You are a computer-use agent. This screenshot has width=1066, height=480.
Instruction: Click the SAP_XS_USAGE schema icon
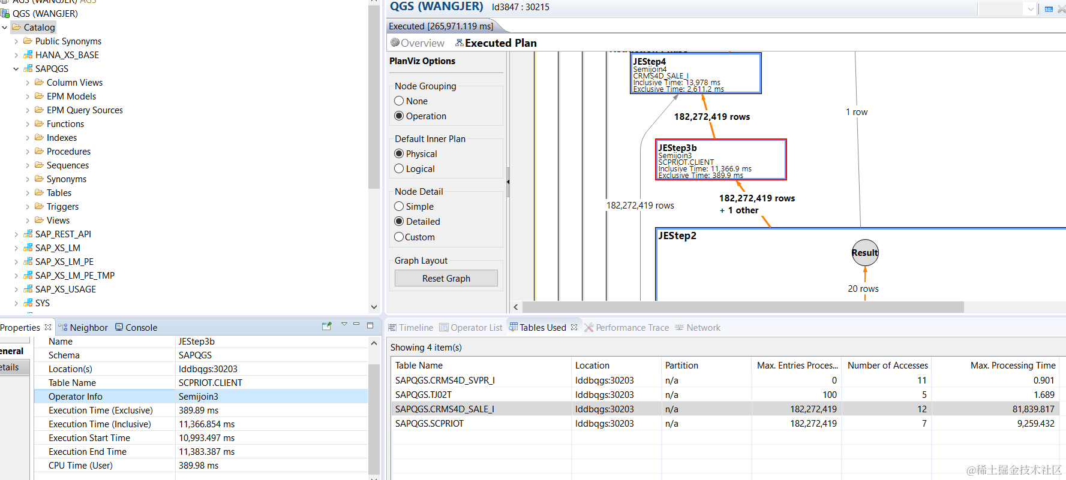pyautogui.click(x=28, y=289)
